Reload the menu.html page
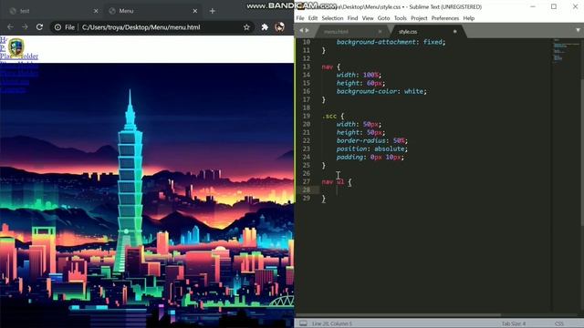This screenshot has height=328, width=584. [39, 27]
